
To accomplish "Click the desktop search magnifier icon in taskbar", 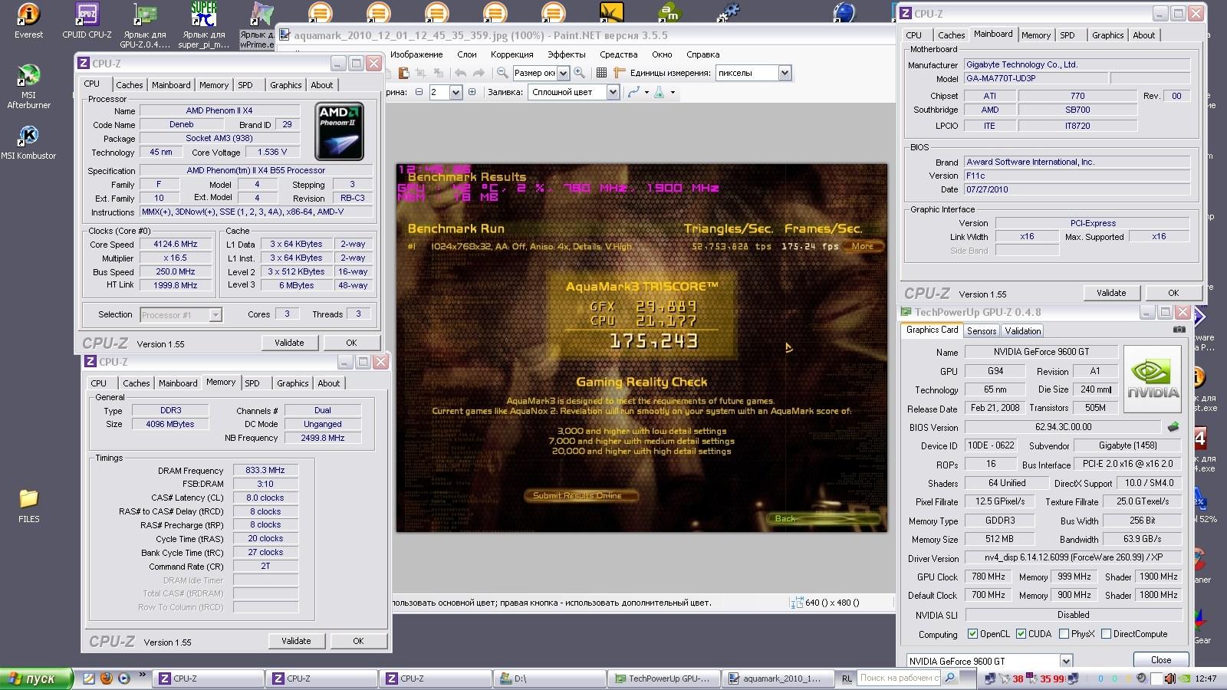I will click(x=950, y=678).
